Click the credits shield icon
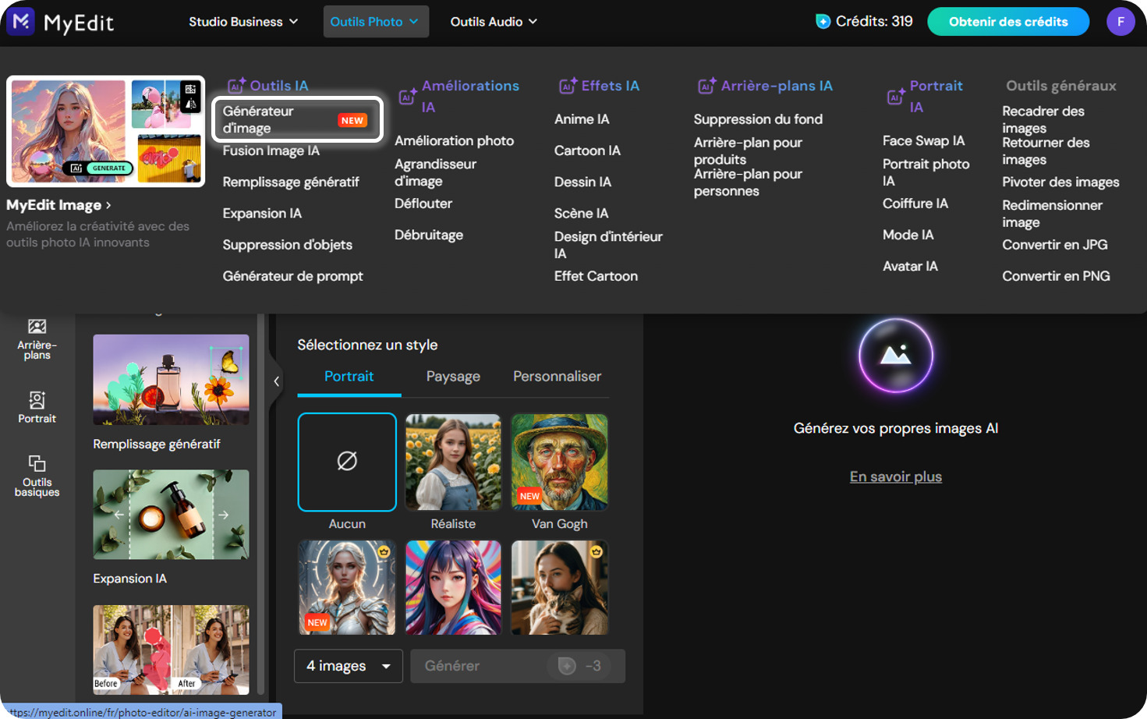 tap(823, 22)
